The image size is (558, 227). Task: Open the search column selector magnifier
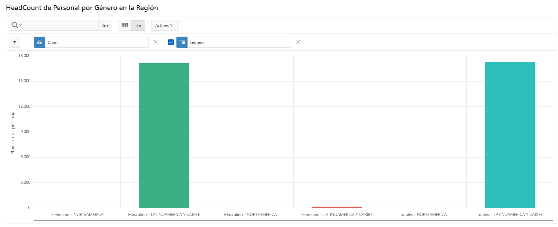click(x=17, y=25)
